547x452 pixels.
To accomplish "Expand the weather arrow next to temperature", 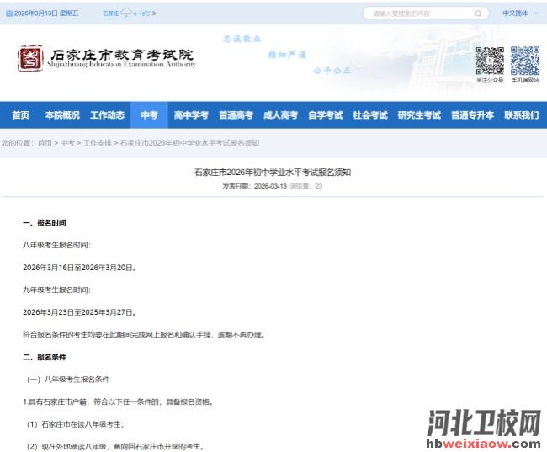I will (x=155, y=13).
